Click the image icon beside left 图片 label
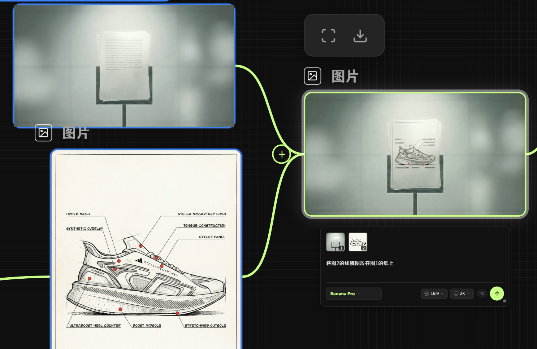 click(x=43, y=133)
